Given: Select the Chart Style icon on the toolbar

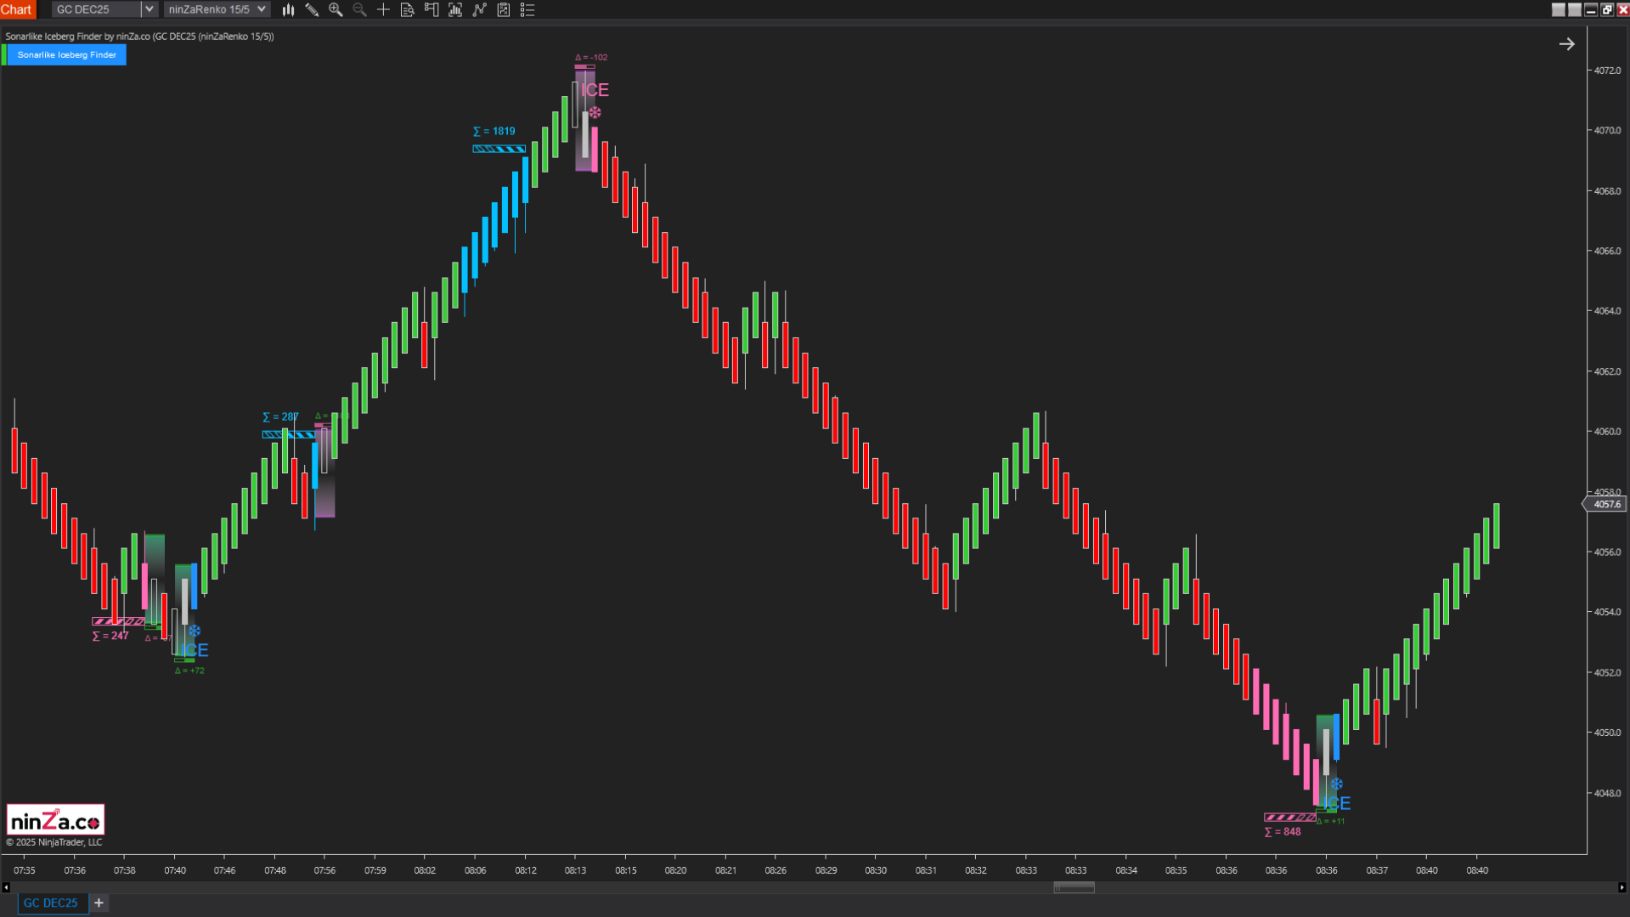Looking at the screenshot, I should [288, 9].
